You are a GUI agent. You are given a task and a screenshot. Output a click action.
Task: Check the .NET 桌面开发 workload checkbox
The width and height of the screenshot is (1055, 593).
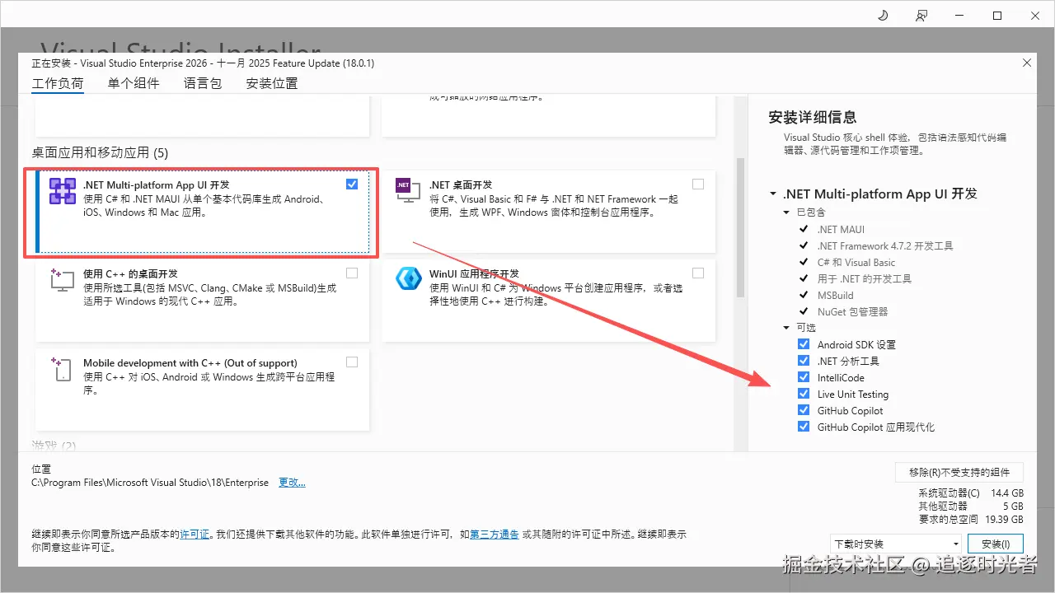698,184
